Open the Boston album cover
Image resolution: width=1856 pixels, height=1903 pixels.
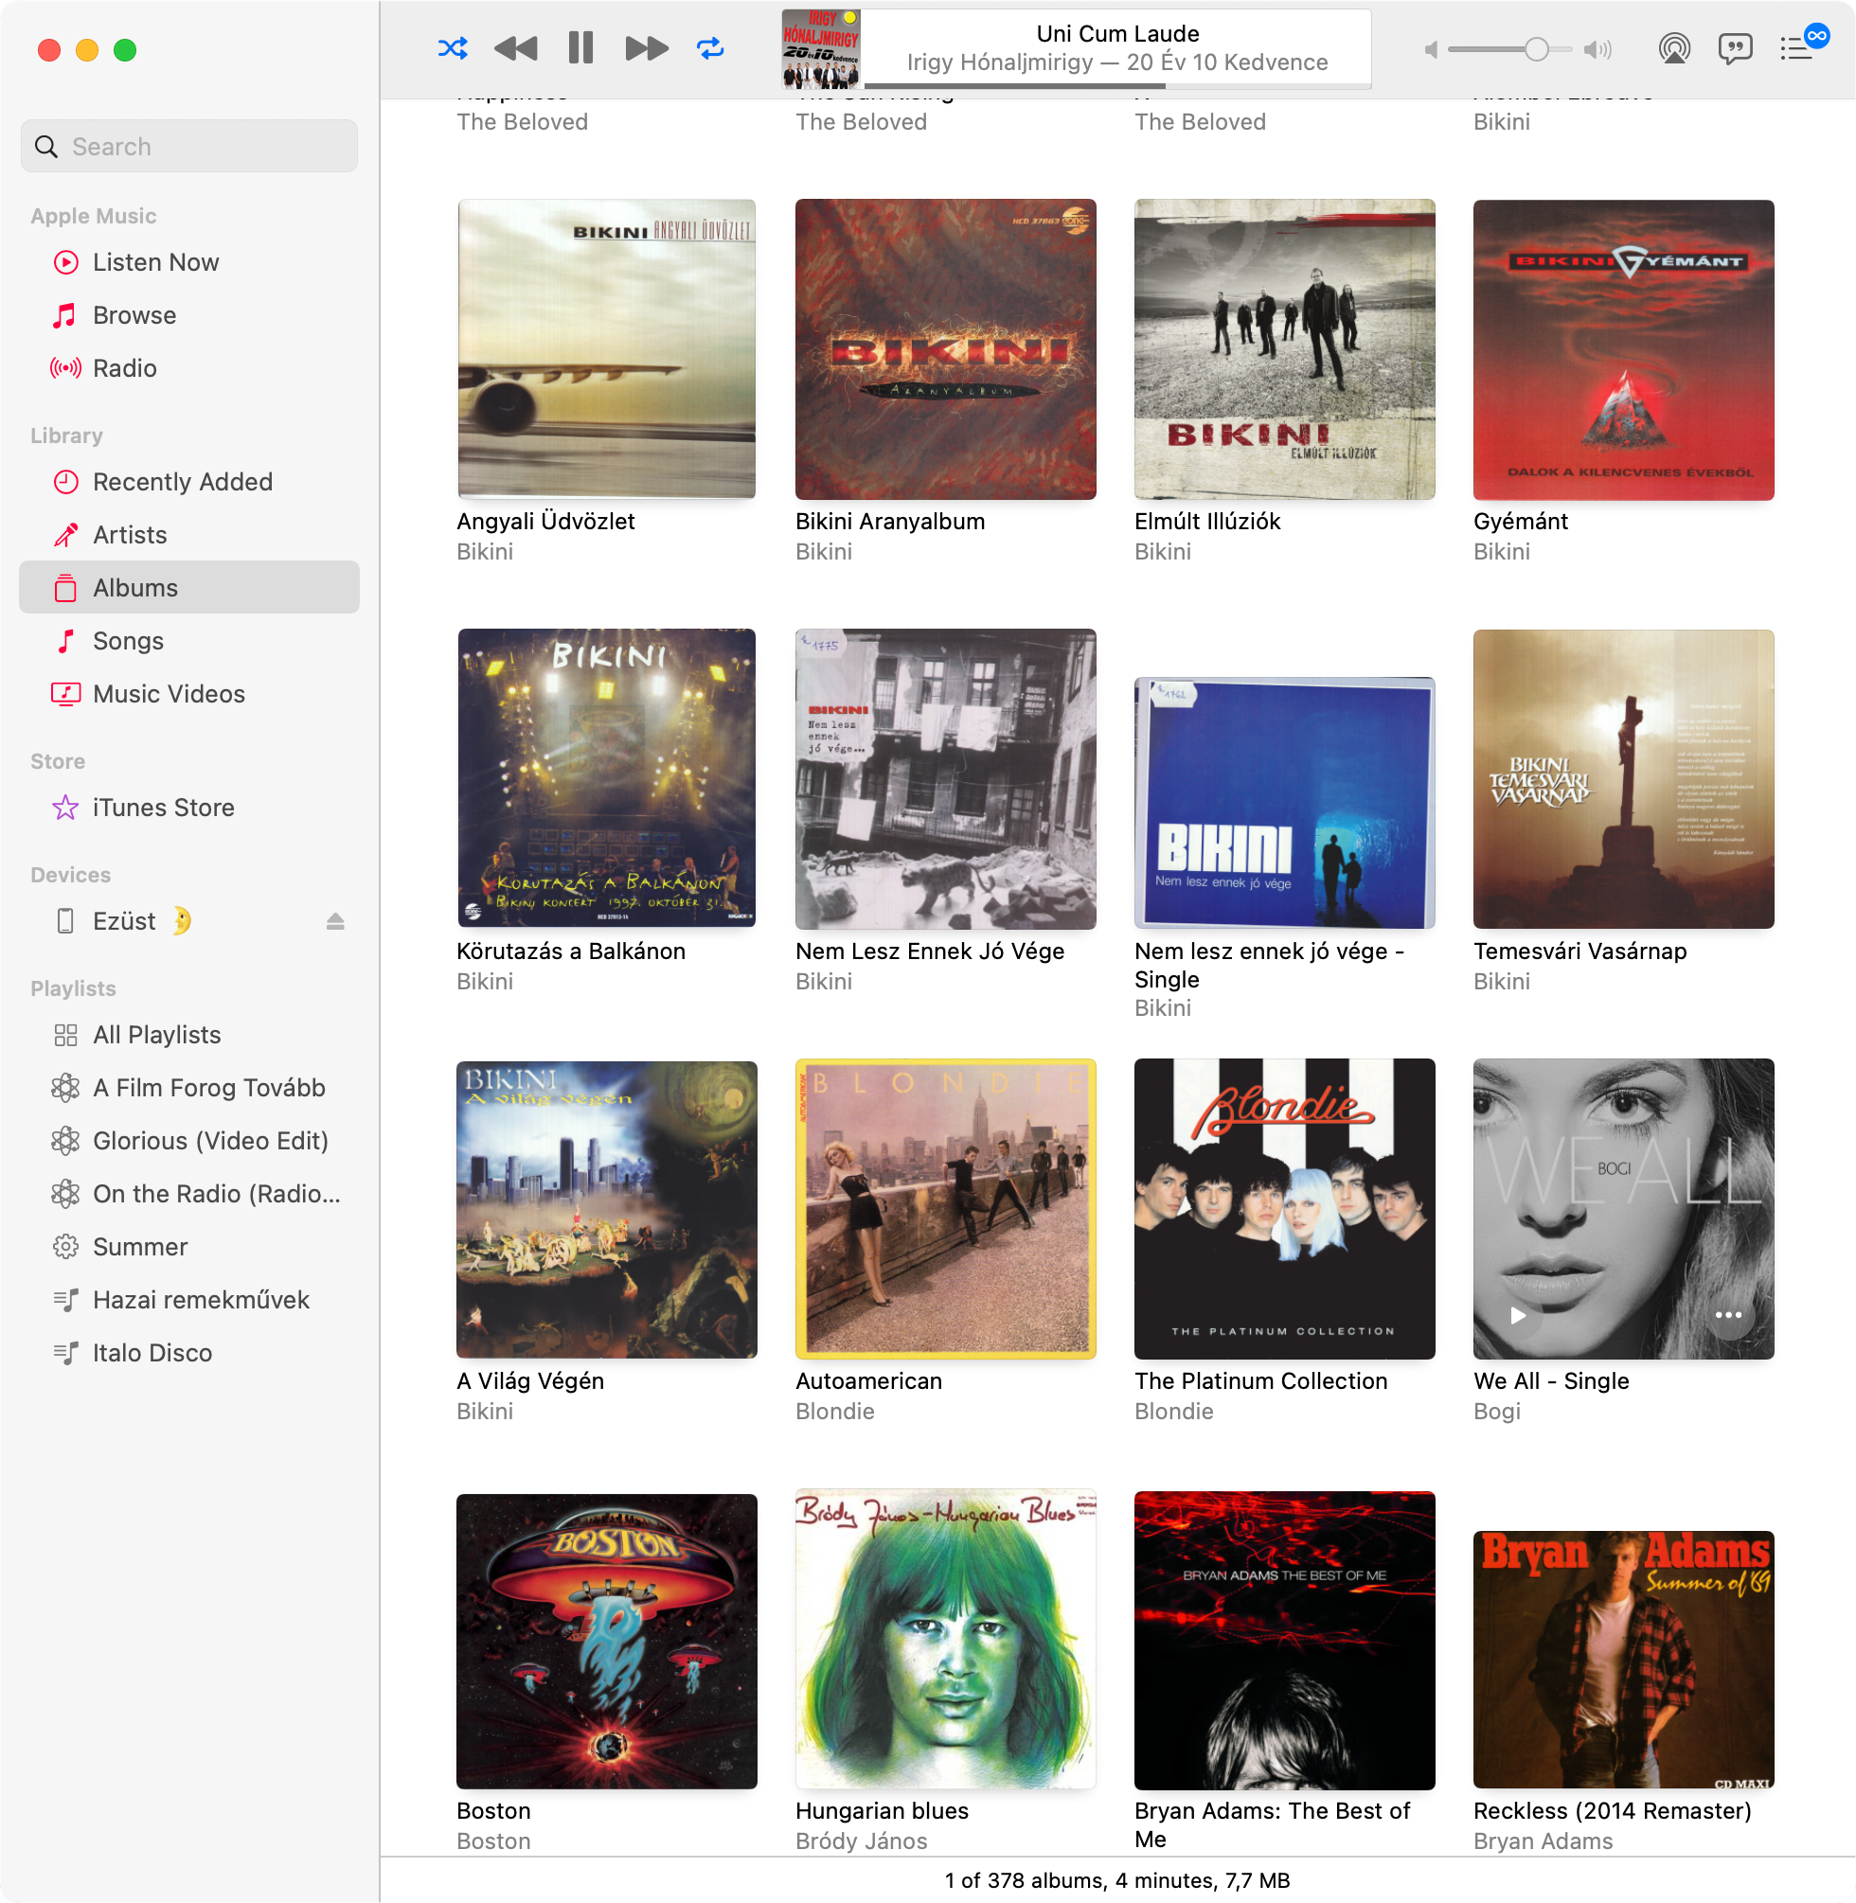(606, 1640)
